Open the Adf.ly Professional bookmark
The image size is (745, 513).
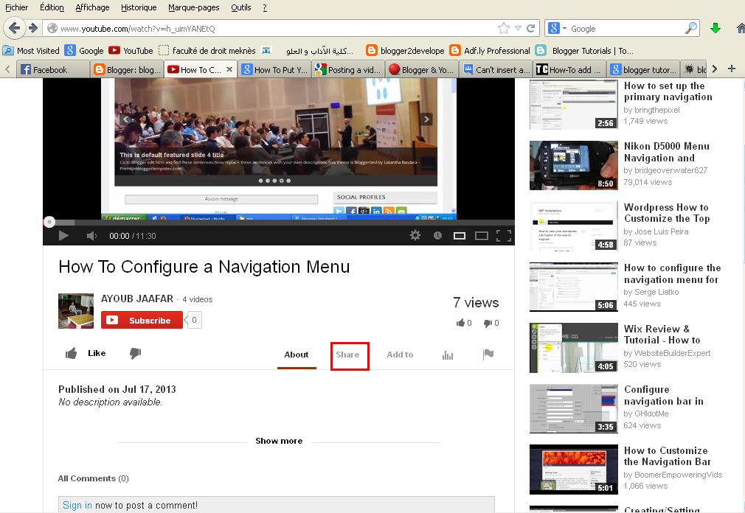pyautogui.click(x=491, y=50)
